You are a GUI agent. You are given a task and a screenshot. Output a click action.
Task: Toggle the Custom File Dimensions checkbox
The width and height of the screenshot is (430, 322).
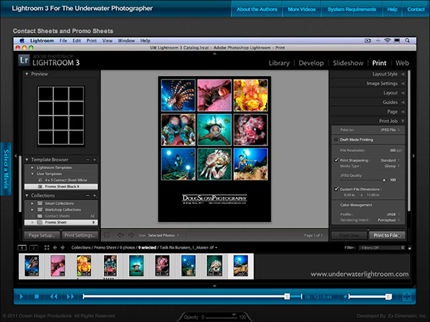[x=336, y=189]
